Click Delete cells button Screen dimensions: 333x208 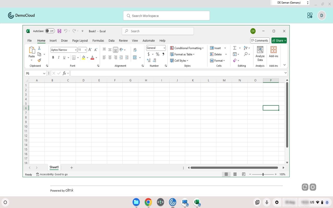[219, 54]
